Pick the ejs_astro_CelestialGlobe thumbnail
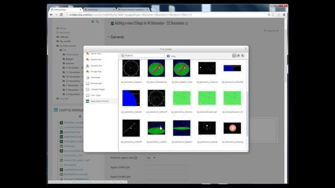The image size is (335, 188). (x=157, y=68)
